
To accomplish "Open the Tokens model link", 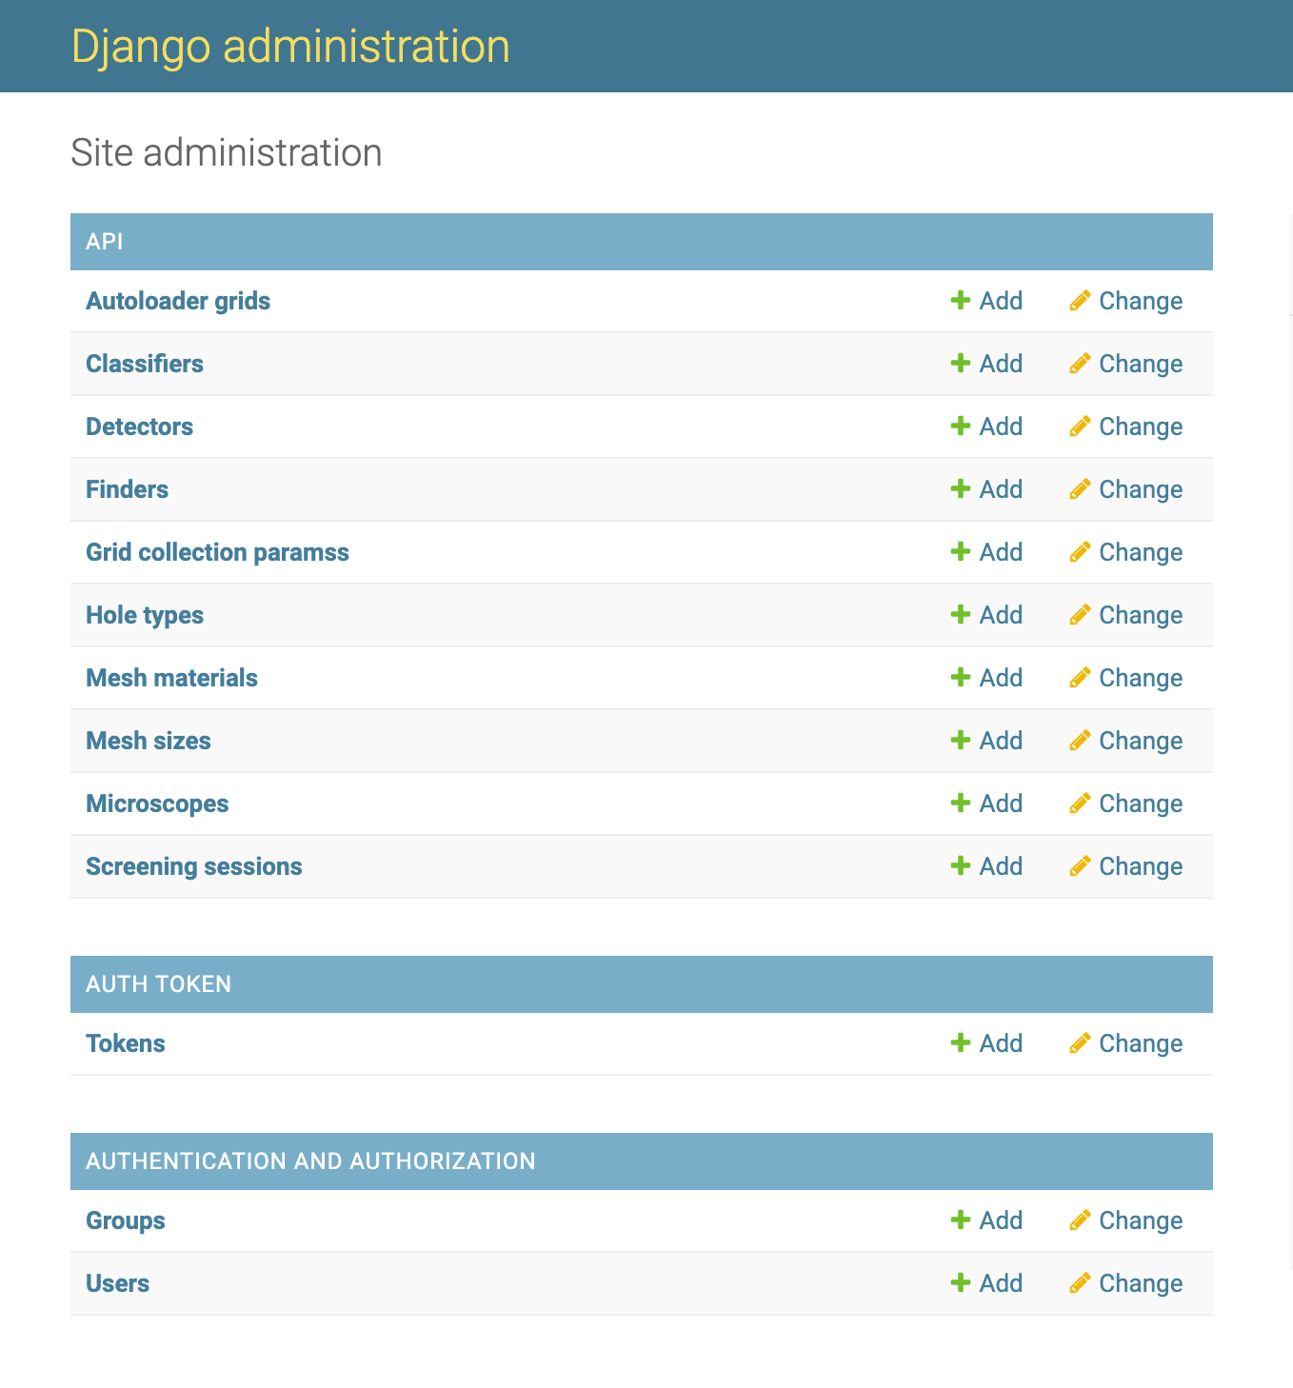I will click(x=126, y=1043).
